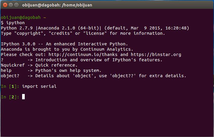This screenshot has height=137, width=214.
Task: Click the In [1] prompt label
Action: [10, 86]
